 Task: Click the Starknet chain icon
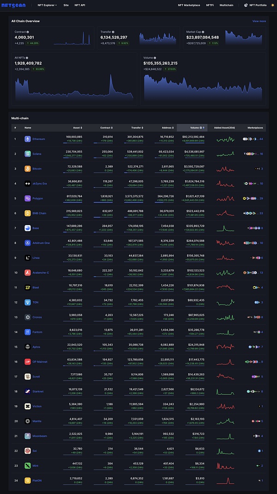tap(28, 391)
